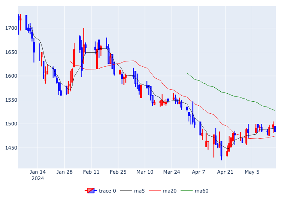Viewport: 282px width, 201px height.
Task: Click the May 5 x-axis label
Action: (x=252, y=172)
